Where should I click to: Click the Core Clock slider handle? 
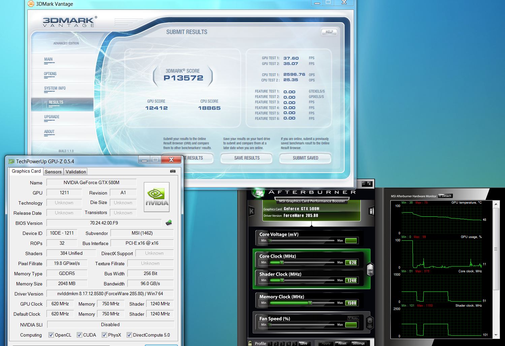[282, 262]
